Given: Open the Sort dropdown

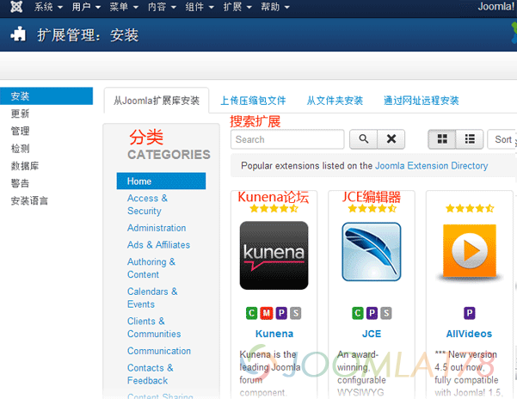Looking at the screenshot, I should pos(502,139).
